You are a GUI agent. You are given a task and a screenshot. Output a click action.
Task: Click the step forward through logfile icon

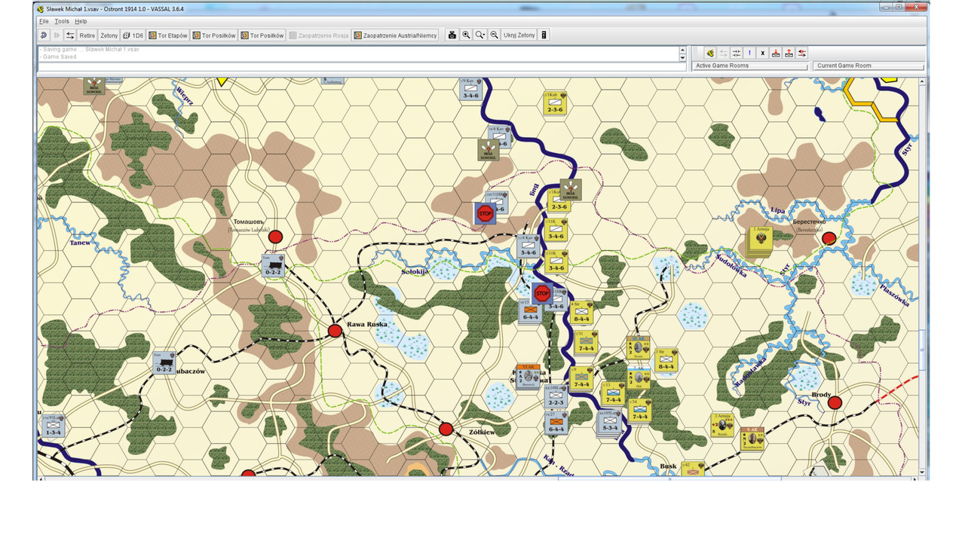coord(57,35)
